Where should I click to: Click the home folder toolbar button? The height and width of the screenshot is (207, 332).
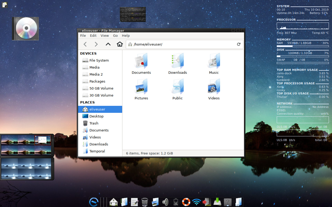[x=120, y=44]
